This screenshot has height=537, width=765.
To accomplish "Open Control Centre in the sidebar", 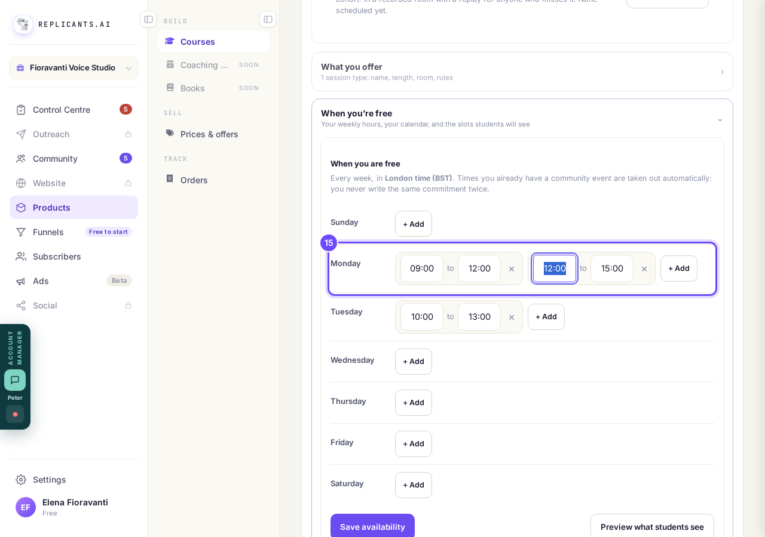I will (74, 110).
